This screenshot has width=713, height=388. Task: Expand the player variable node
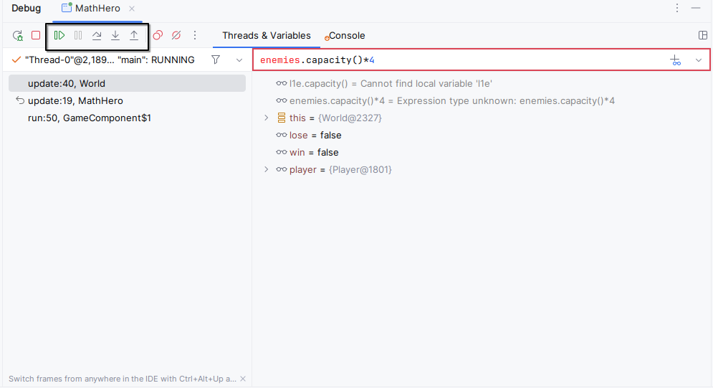tap(267, 169)
